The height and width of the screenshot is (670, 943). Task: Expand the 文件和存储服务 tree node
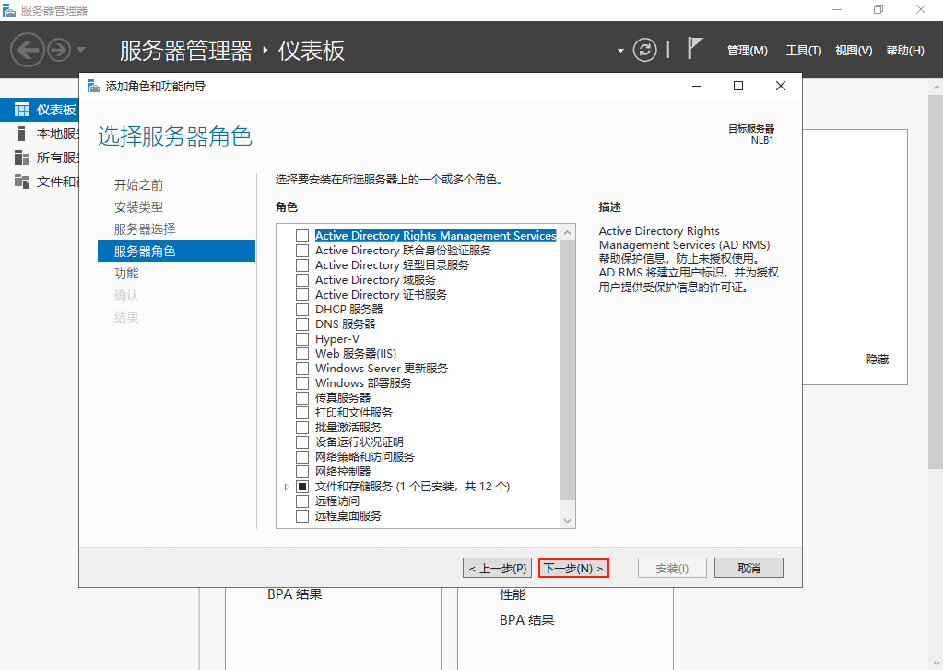(x=287, y=487)
